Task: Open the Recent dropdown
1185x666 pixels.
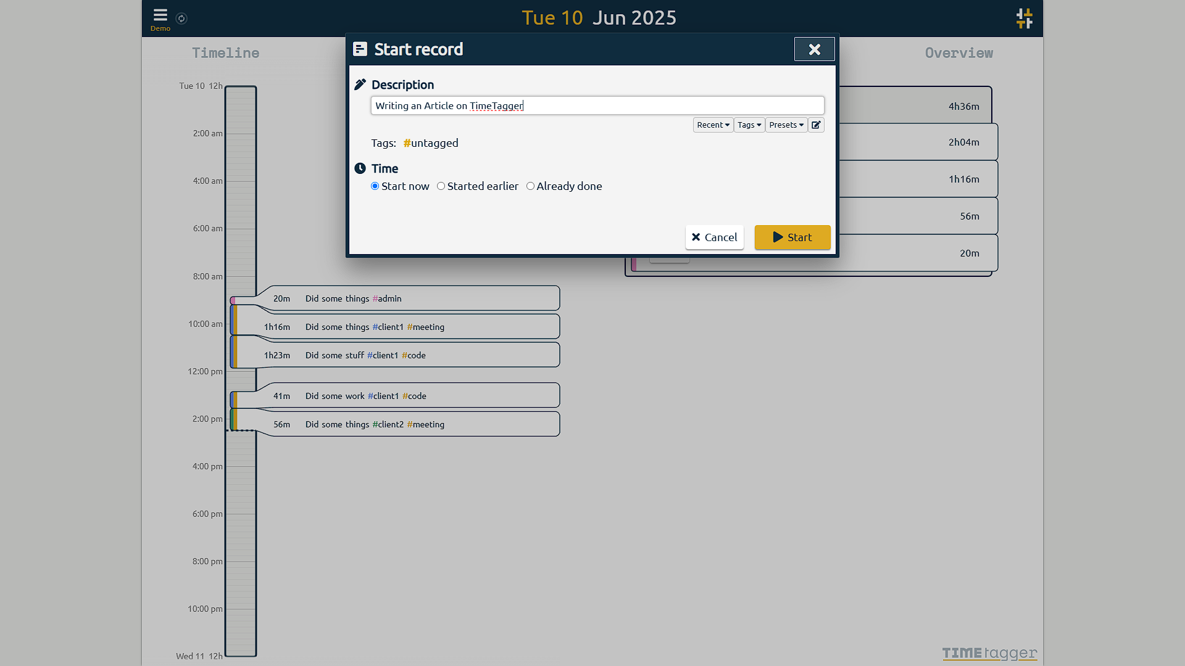Action: 713,125
